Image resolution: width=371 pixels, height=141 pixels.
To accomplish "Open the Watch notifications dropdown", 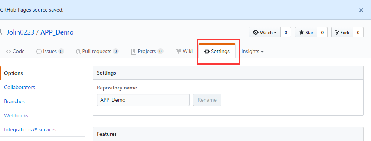I will (265, 32).
